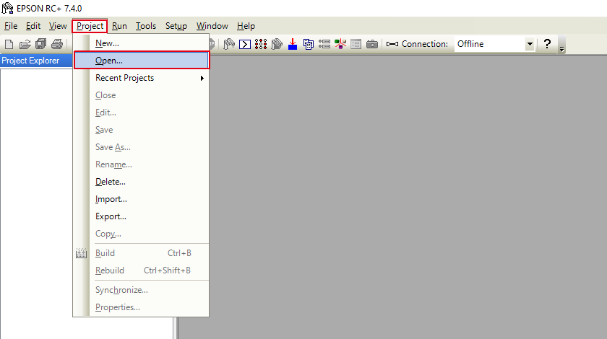Click the Project menu
607x339 pixels.
coord(90,26)
